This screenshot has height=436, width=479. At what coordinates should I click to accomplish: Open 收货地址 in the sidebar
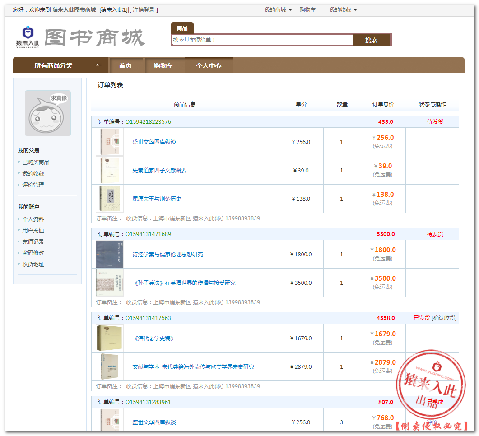33,264
